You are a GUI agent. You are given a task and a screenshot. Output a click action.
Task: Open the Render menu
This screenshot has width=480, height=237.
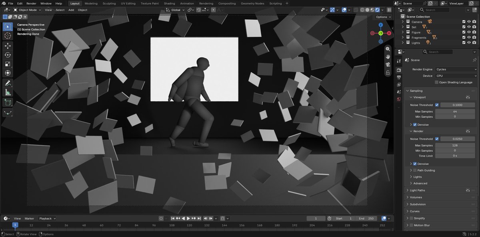pyautogui.click(x=31, y=3)
